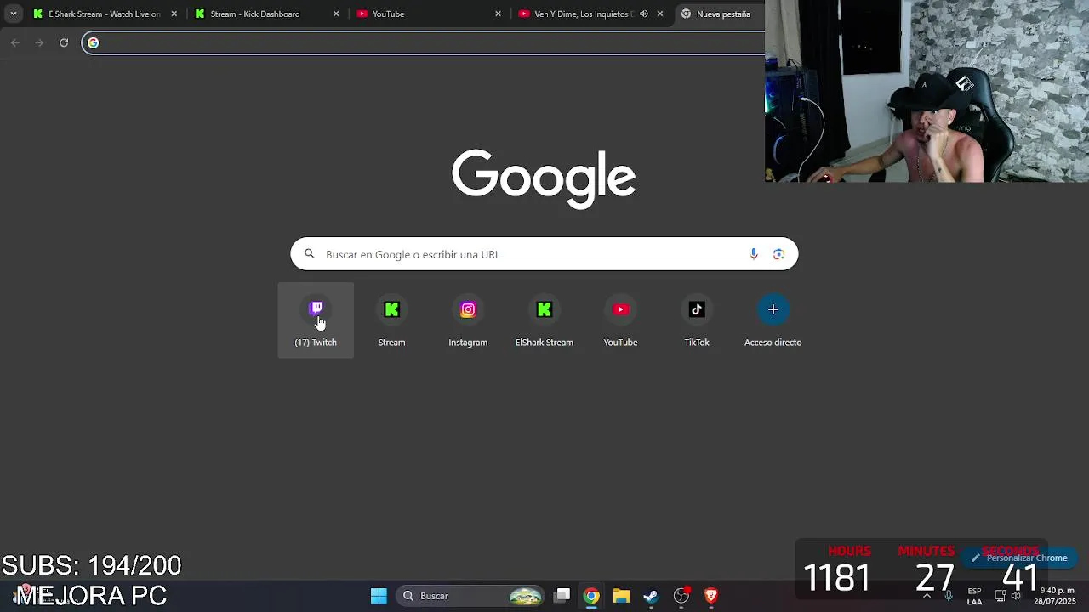Close the 'ElShark Stream' tab

point(174,14)
